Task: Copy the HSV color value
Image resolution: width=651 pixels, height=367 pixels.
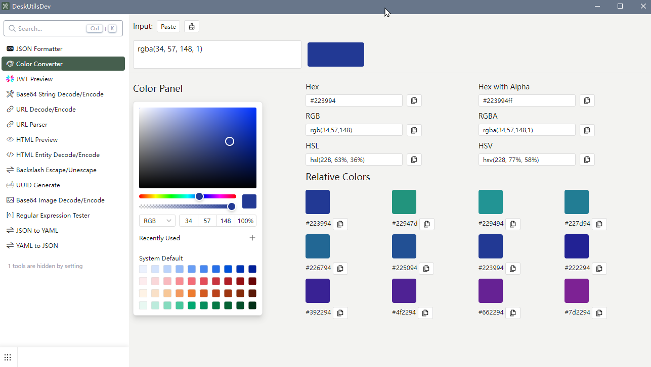Action: (587, 160)
